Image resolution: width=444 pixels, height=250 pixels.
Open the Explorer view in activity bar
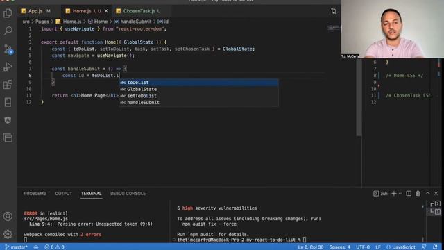pos(8,13)
